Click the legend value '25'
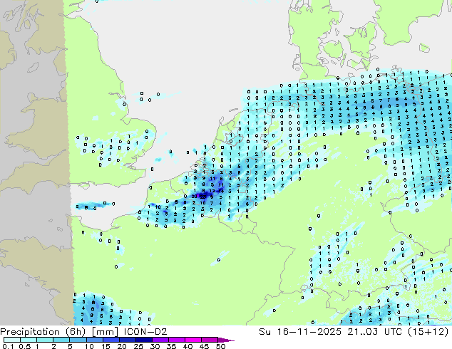The image size is (452, 349). [x=138, y=346]
